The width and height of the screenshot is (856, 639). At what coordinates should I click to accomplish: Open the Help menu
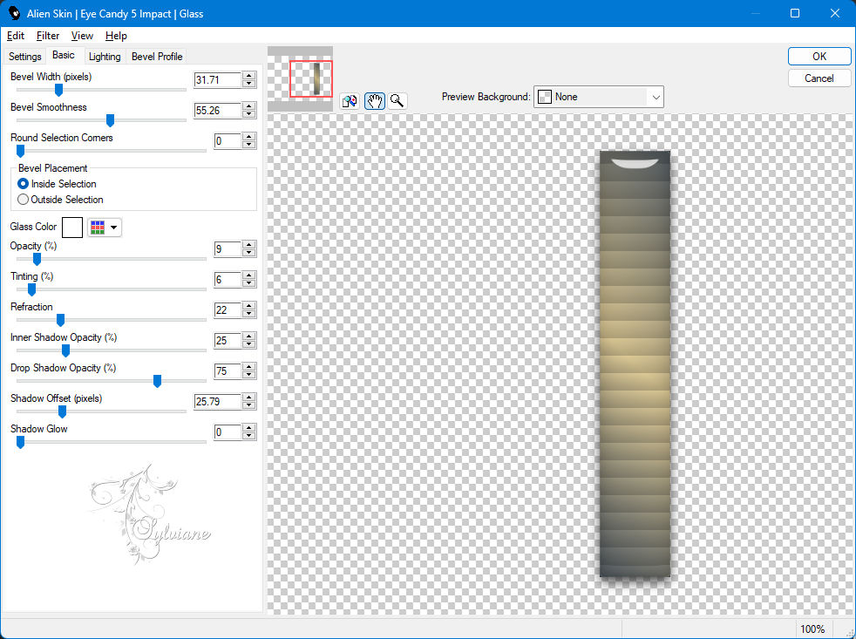(116, 36)
